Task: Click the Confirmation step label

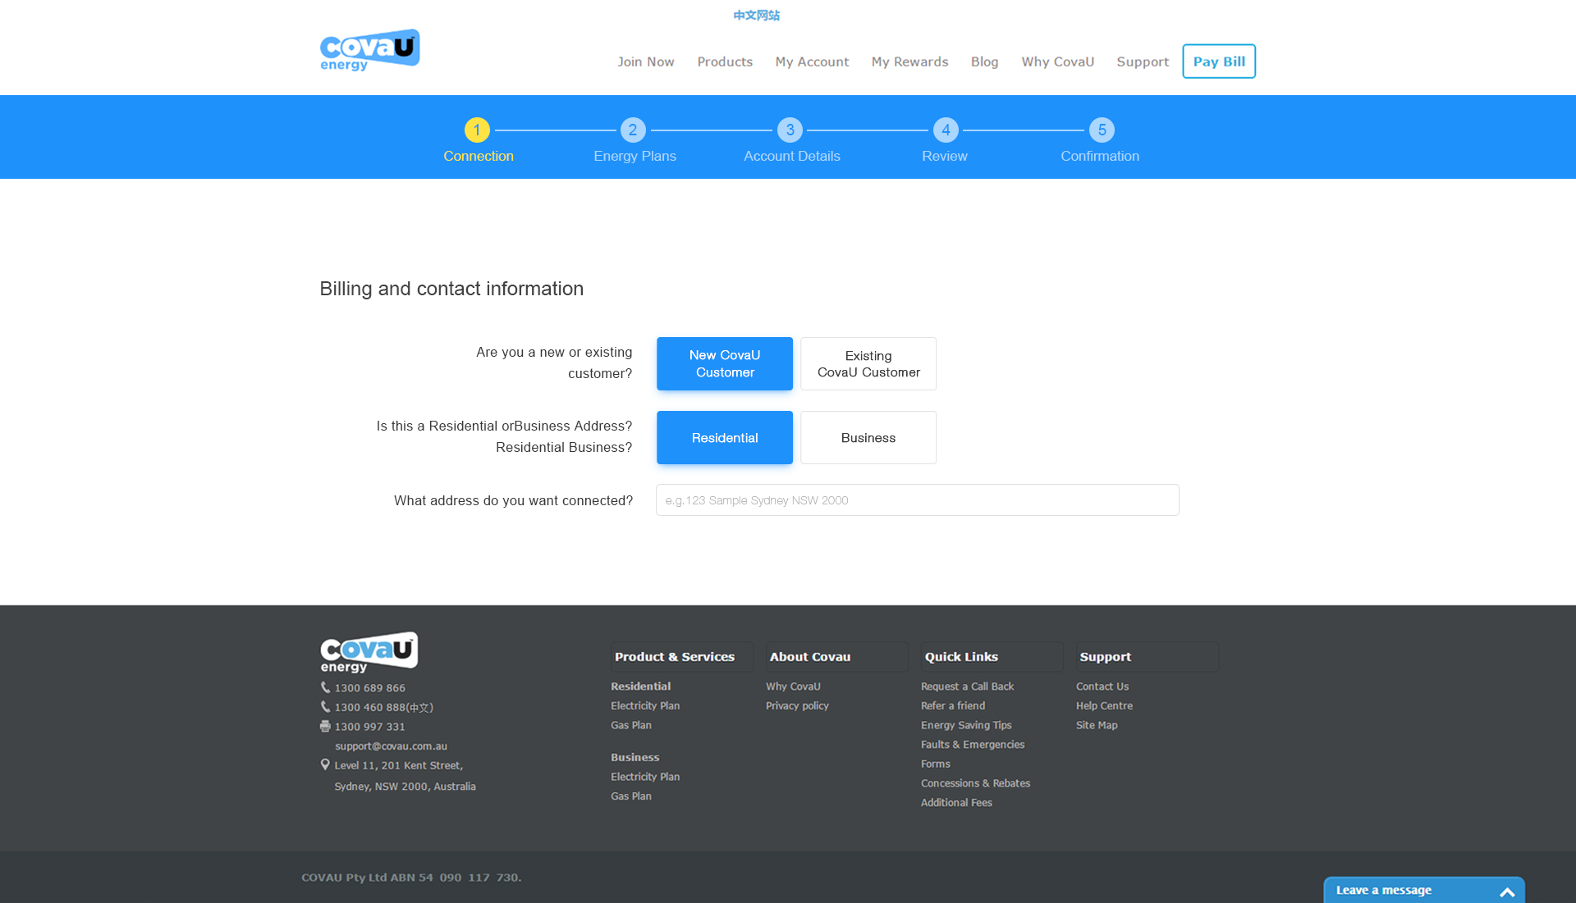Action: point(1099,156)
